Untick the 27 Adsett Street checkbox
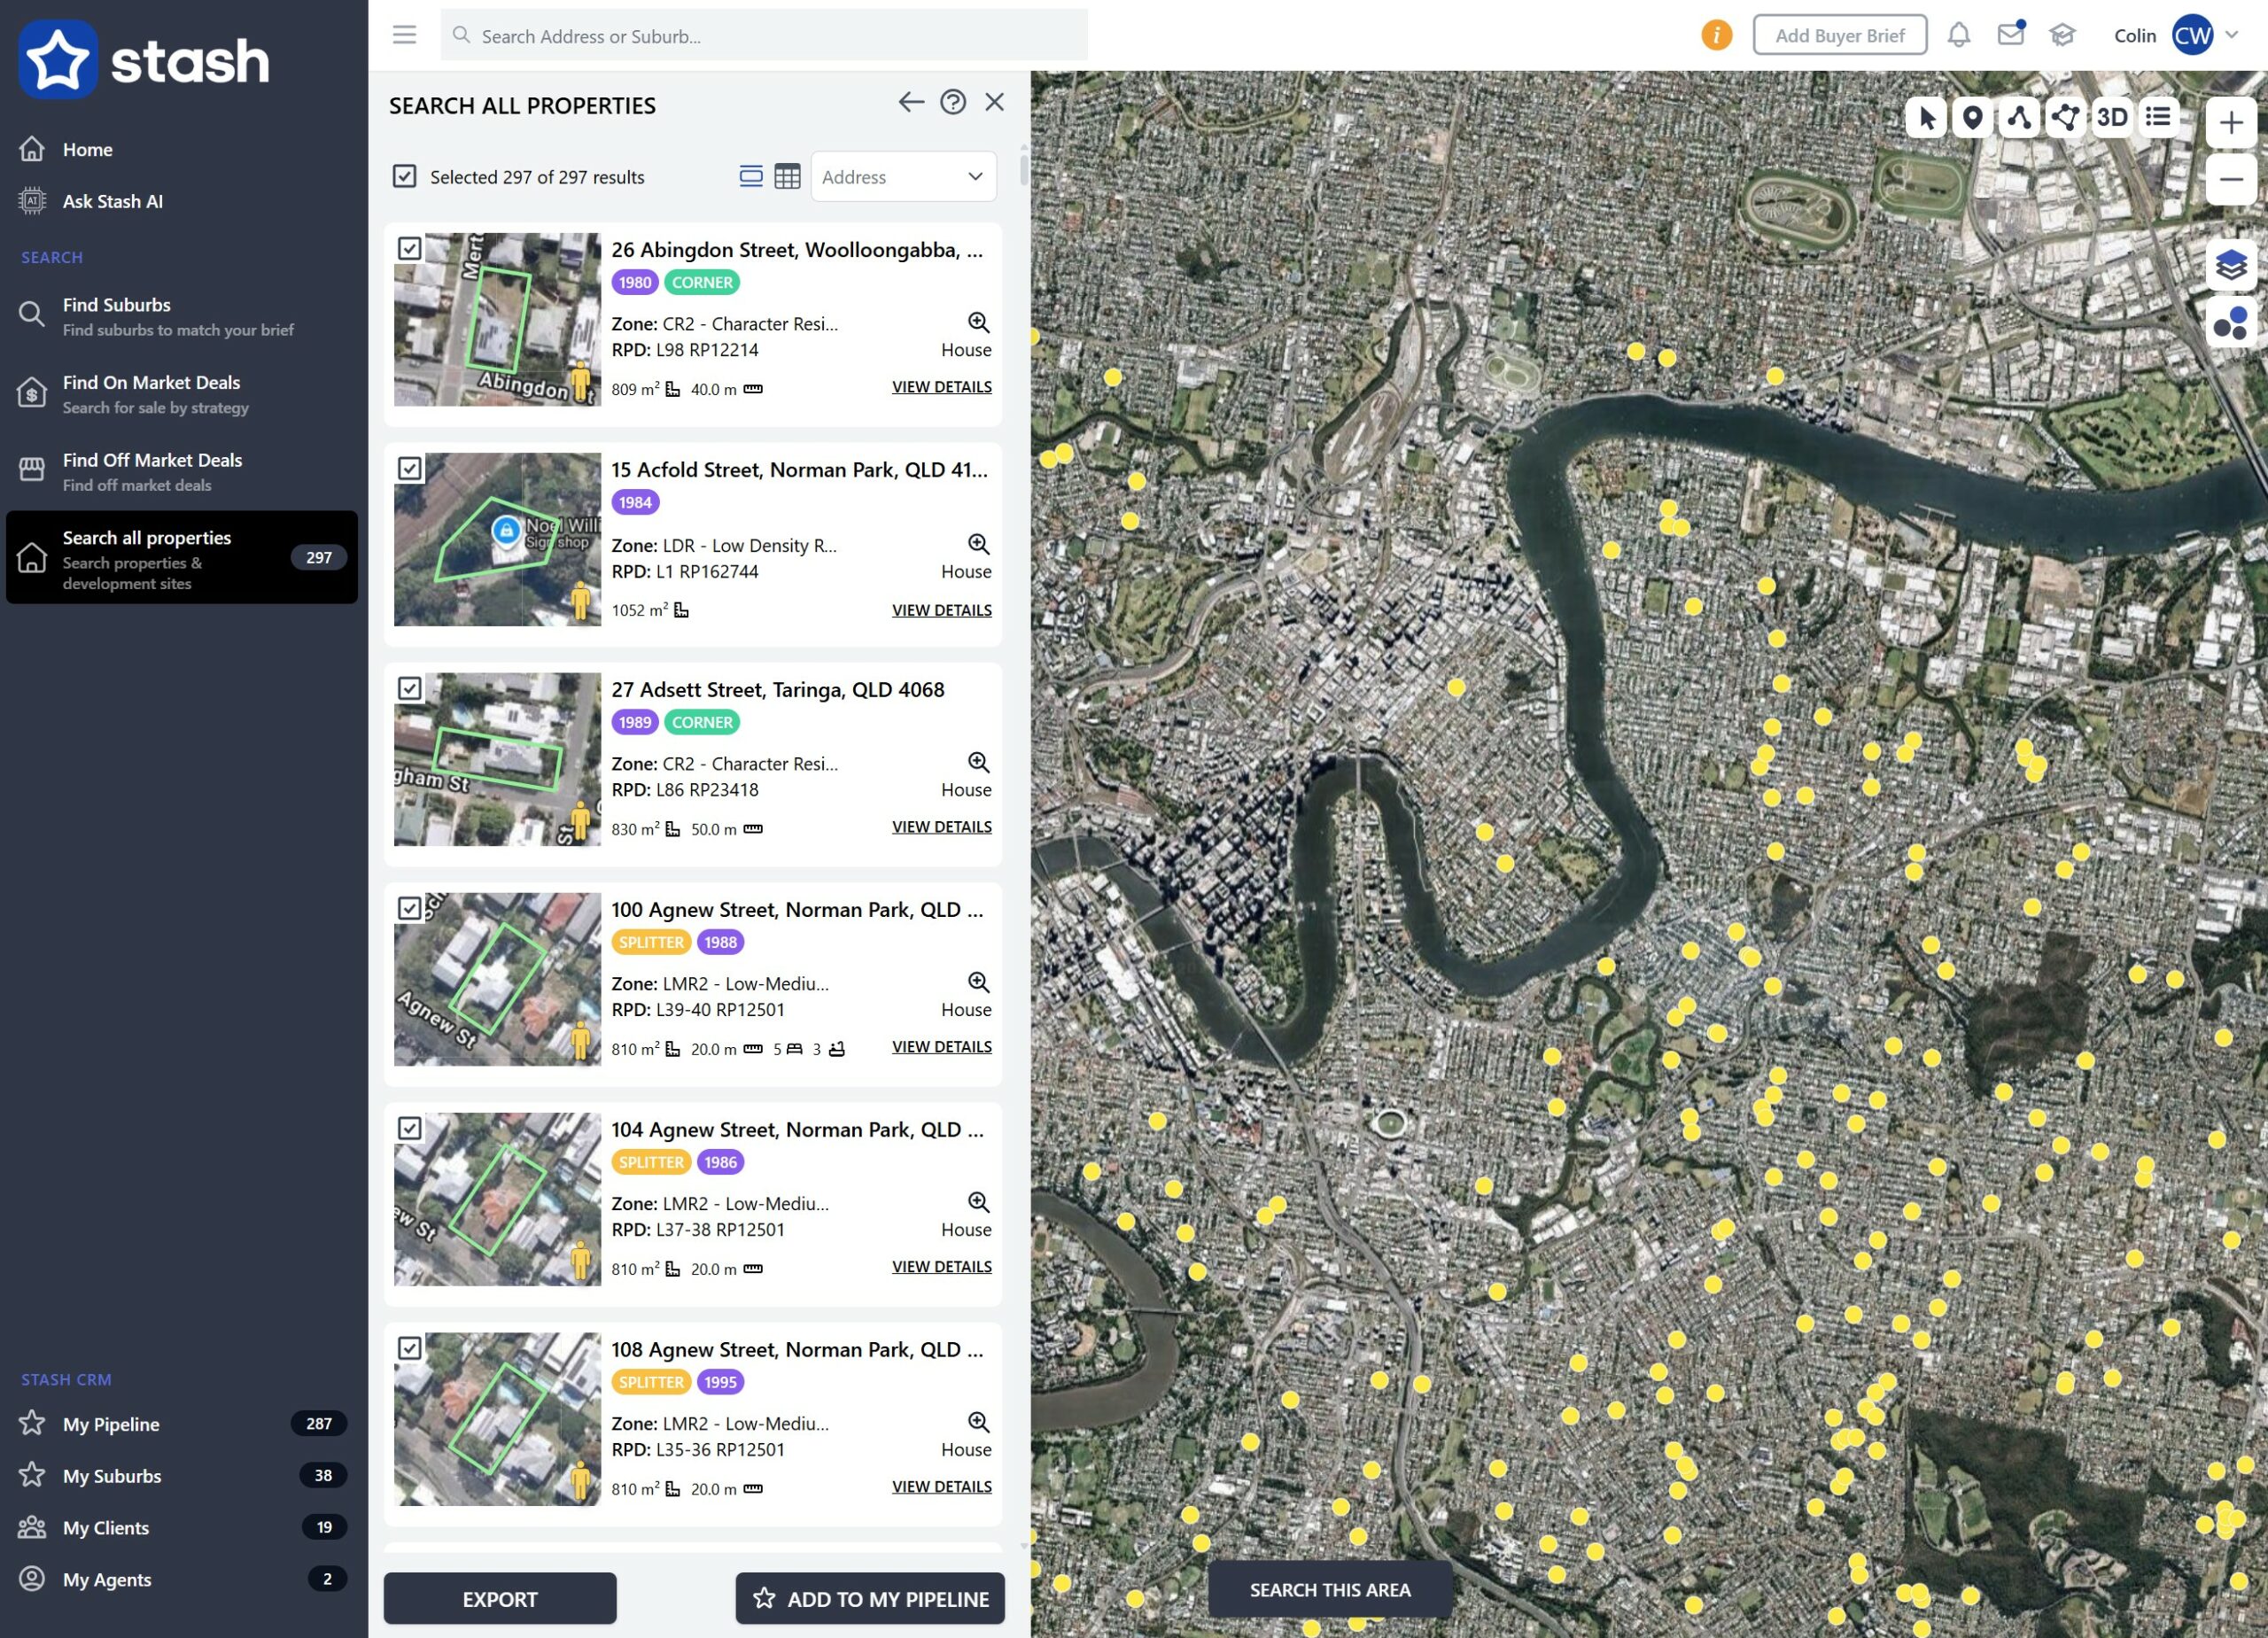 point(409,689)
